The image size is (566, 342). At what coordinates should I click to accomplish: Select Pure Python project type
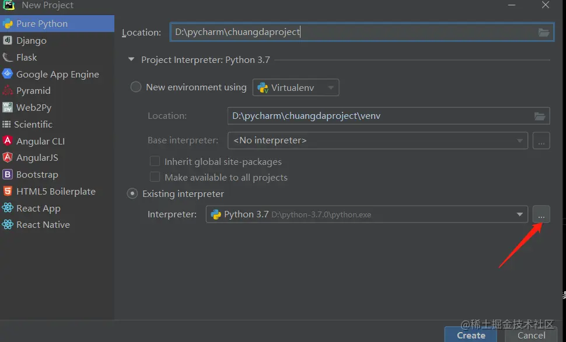42,23
